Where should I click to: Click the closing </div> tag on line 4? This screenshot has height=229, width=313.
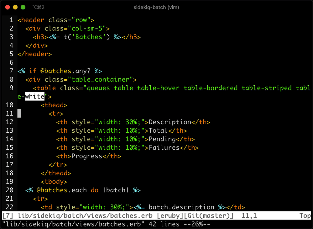coord(37,45)
